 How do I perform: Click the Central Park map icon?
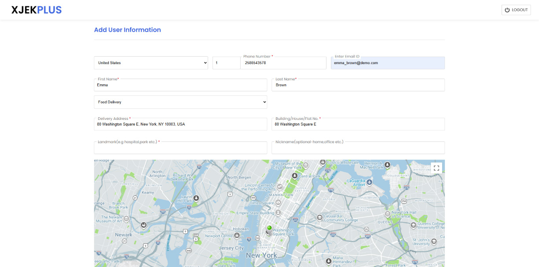(295, 176)
